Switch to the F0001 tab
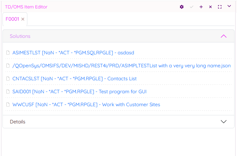 (12, 19)
